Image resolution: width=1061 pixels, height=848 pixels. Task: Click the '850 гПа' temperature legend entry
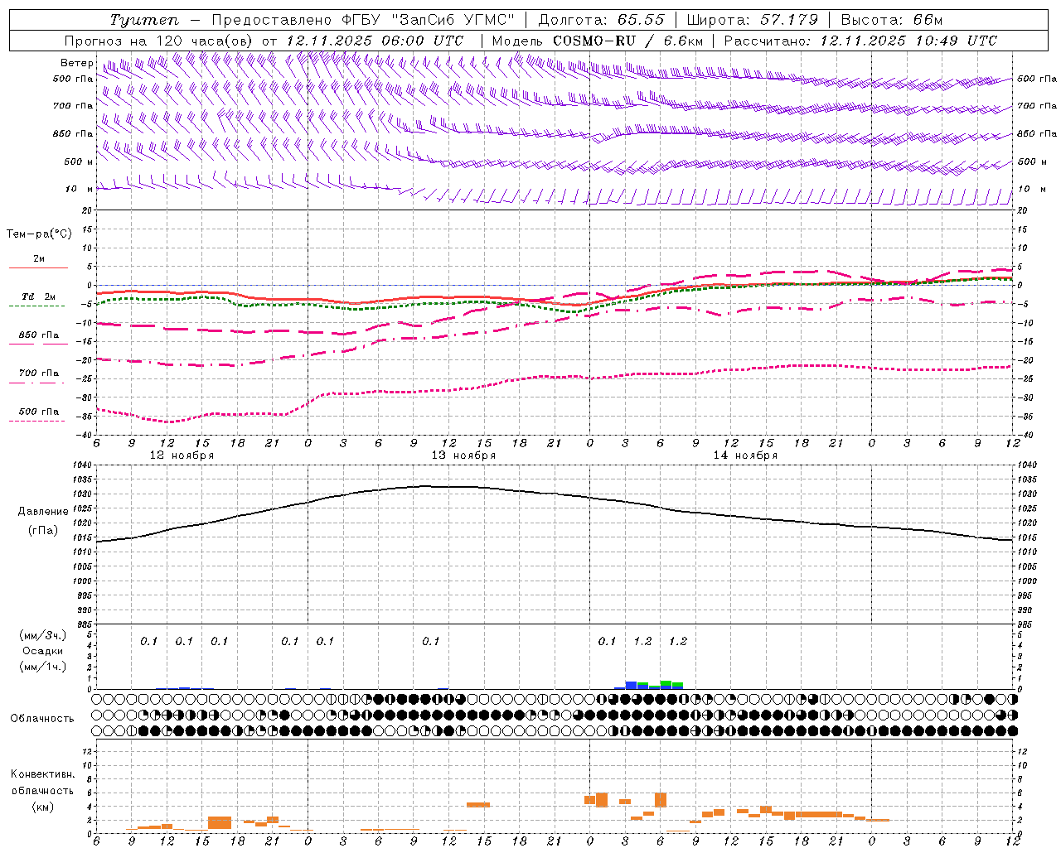pyautogui.click(x=38, y=335)
